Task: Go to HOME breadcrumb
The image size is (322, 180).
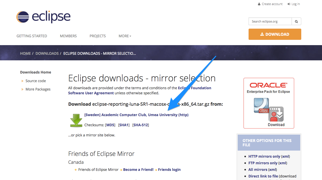Action: [x=25, y=53]
